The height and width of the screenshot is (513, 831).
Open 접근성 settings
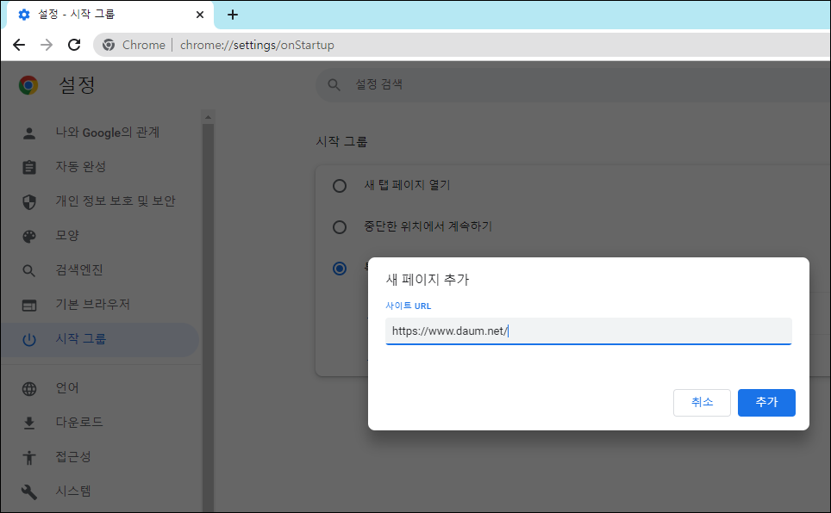(101, 457)
